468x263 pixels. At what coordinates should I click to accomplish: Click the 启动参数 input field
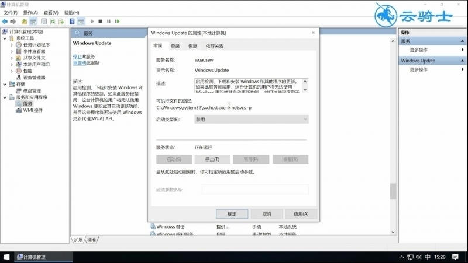click(255, 190)
